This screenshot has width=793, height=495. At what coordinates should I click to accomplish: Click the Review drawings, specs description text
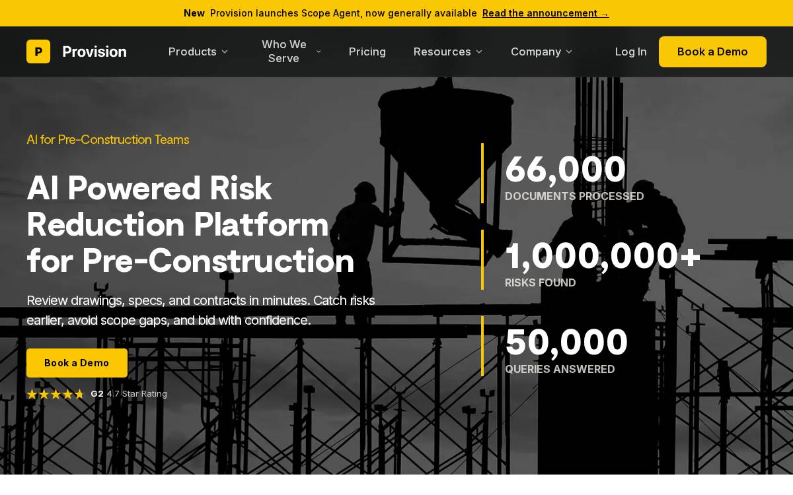201,310
